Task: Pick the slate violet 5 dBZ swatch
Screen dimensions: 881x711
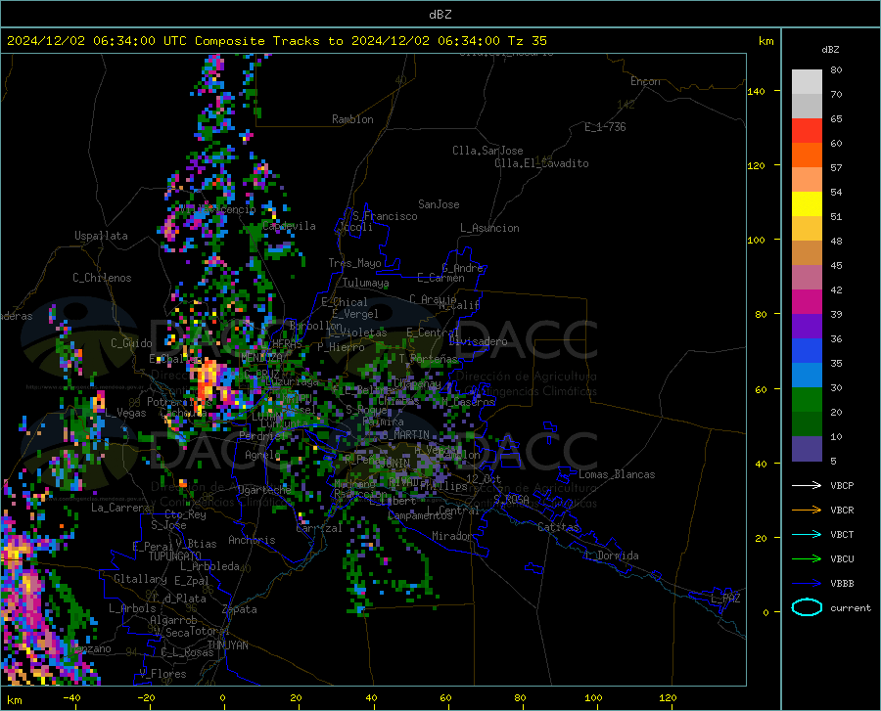Action: click(x=807, y=449)
